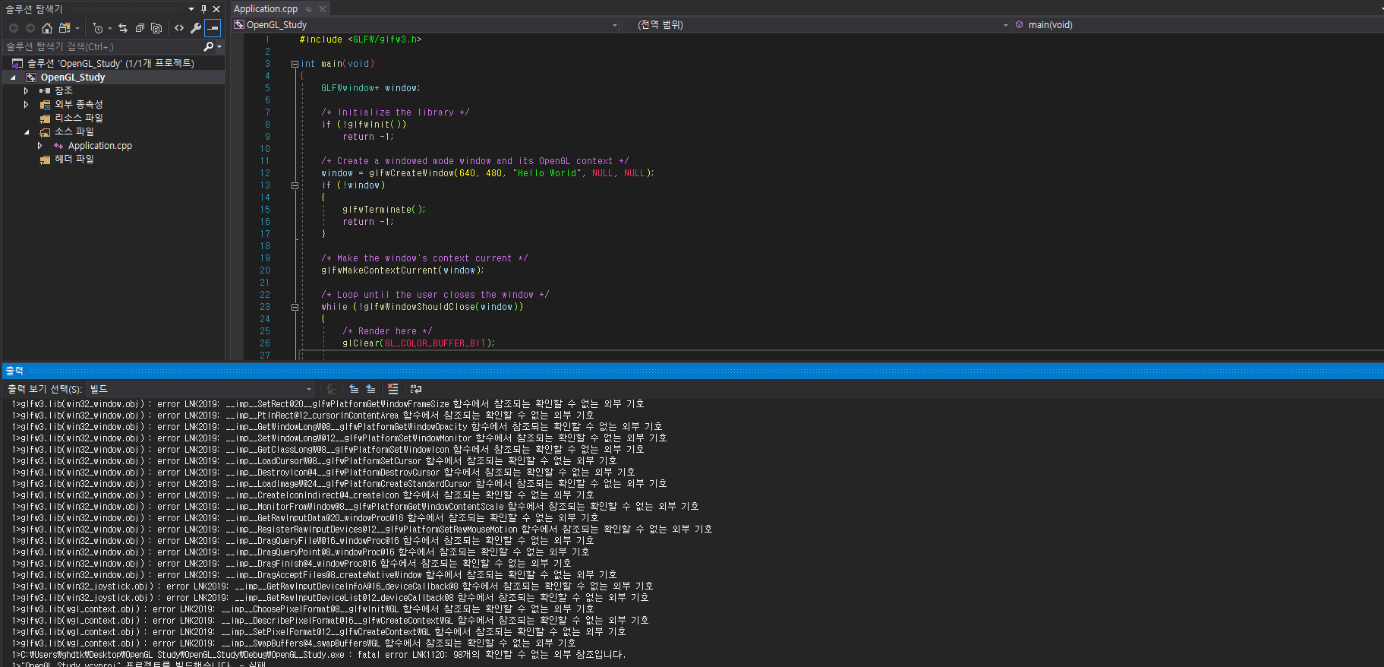Switch to Application.cpp editor tab
The height and width of the screenshot is (667, 1384).
(266, 9)
